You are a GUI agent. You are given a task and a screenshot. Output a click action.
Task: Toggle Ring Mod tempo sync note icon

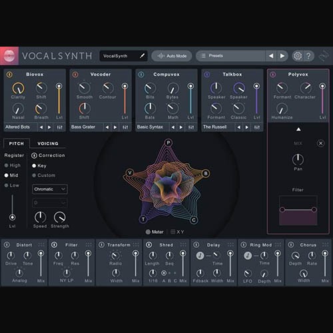click(248, 256)
